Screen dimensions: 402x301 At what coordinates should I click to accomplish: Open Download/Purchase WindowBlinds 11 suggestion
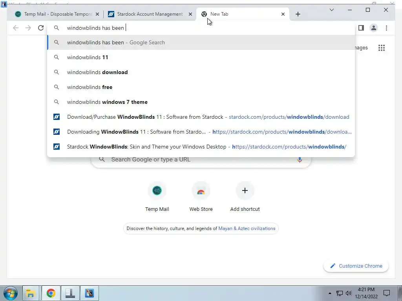click(x=201, y=117)
